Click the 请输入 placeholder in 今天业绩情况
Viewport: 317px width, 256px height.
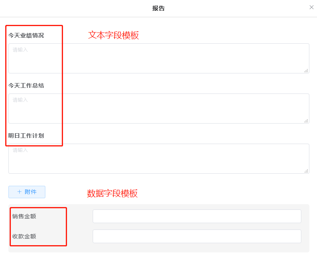20,50
